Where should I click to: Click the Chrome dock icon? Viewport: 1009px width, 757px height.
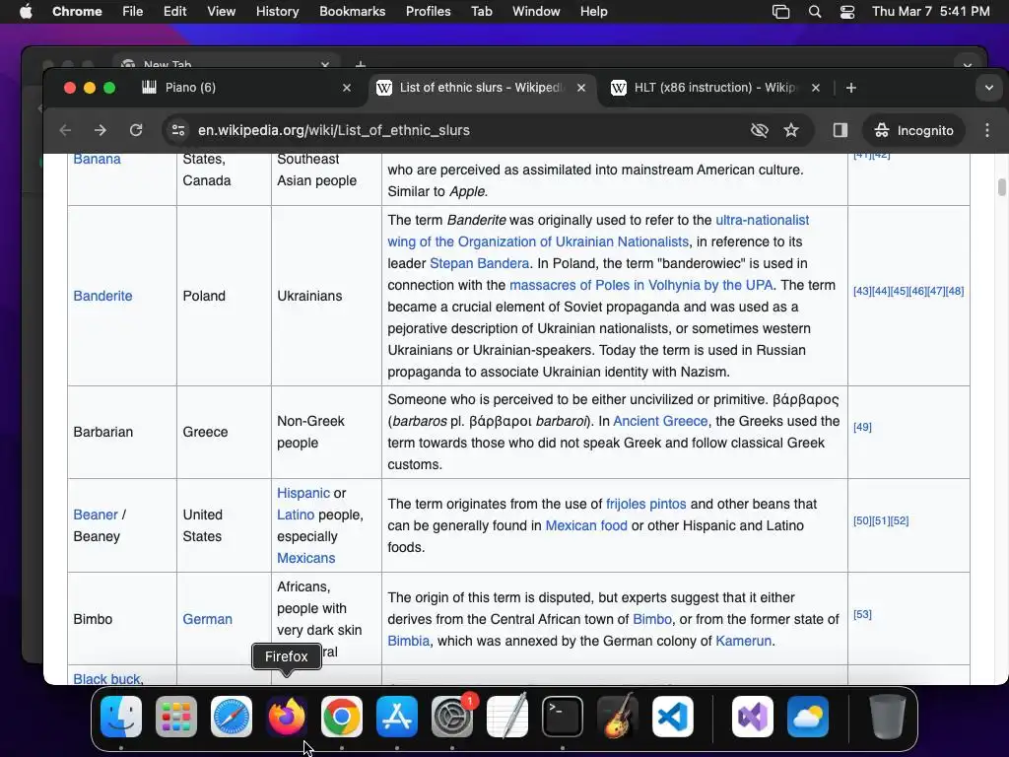coord(342,717)
